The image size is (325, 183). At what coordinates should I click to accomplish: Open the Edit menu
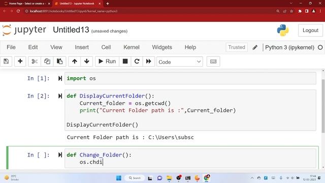click(x=33, y=47)
